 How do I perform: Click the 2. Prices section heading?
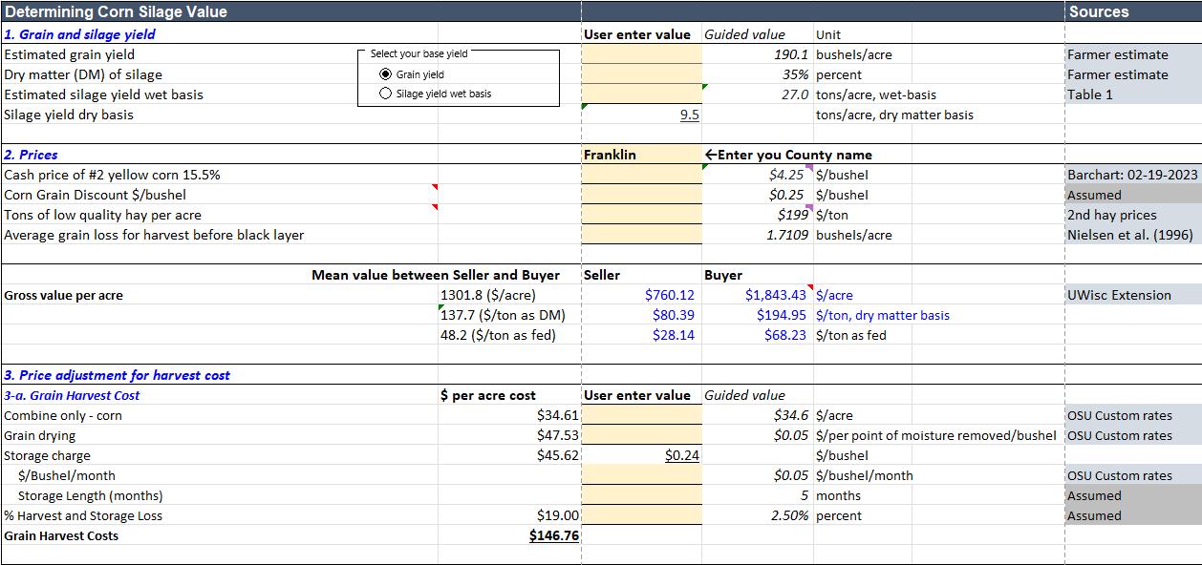pyautogui.click(x=31, y=155)
